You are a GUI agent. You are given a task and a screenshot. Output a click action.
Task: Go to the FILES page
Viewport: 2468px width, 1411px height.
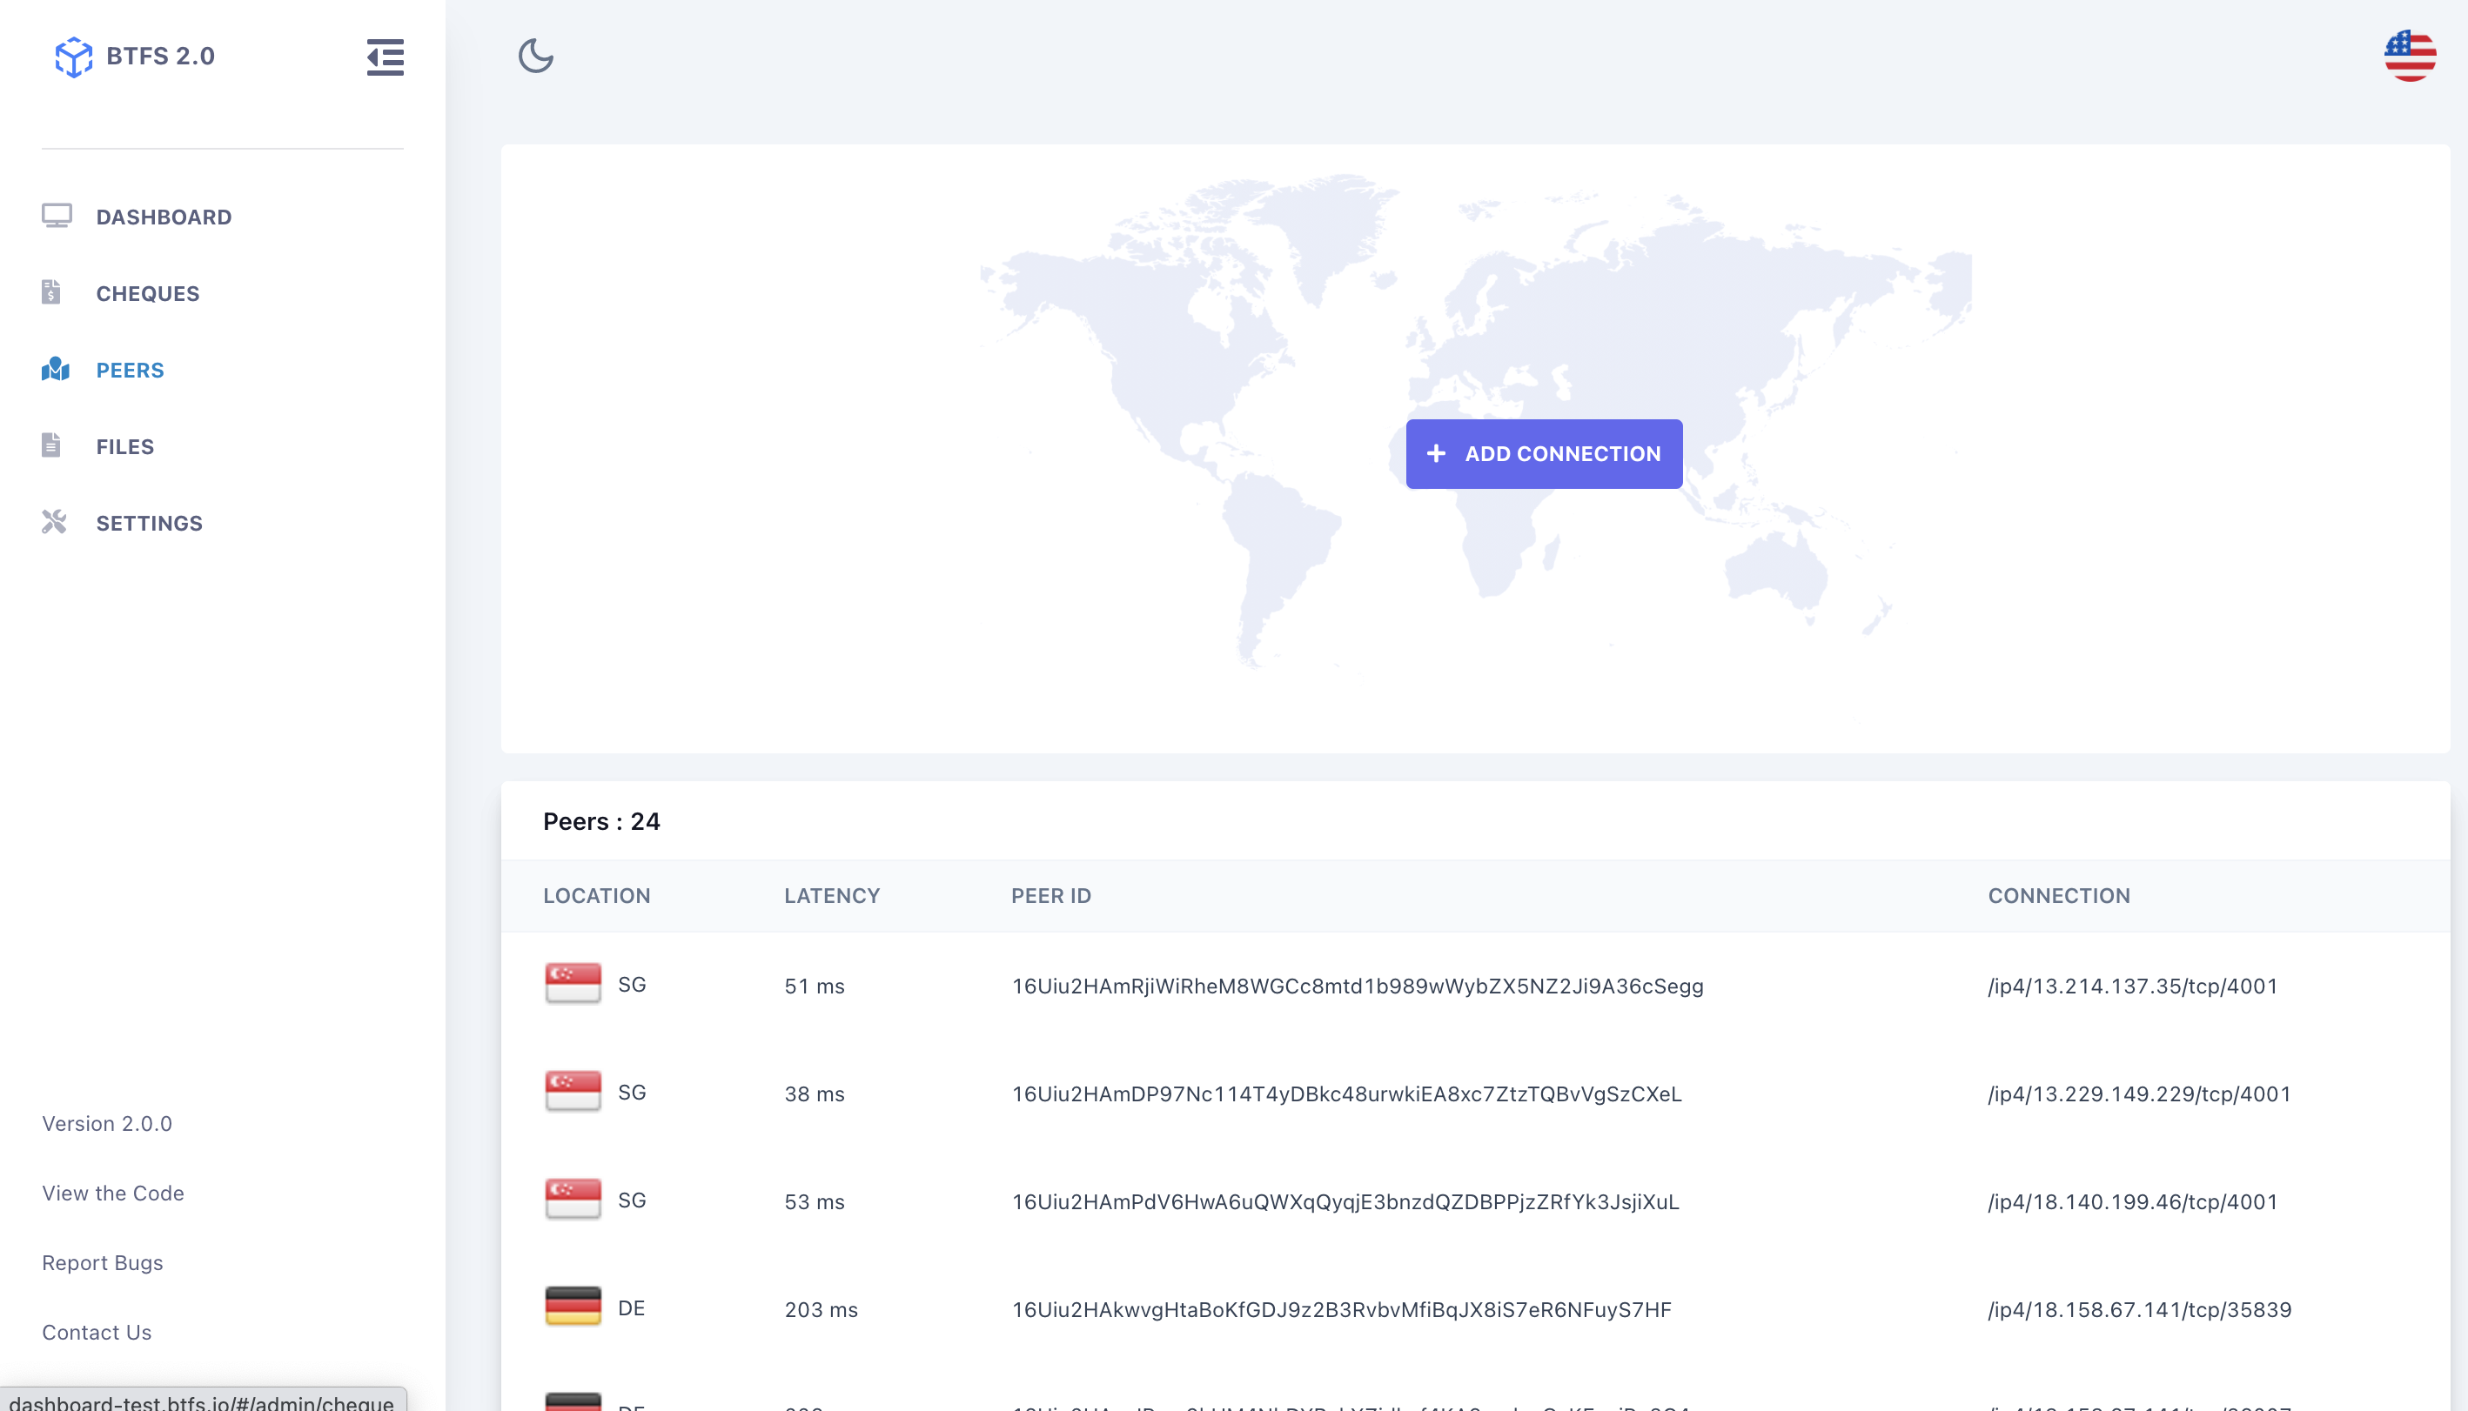pos(125,447)
